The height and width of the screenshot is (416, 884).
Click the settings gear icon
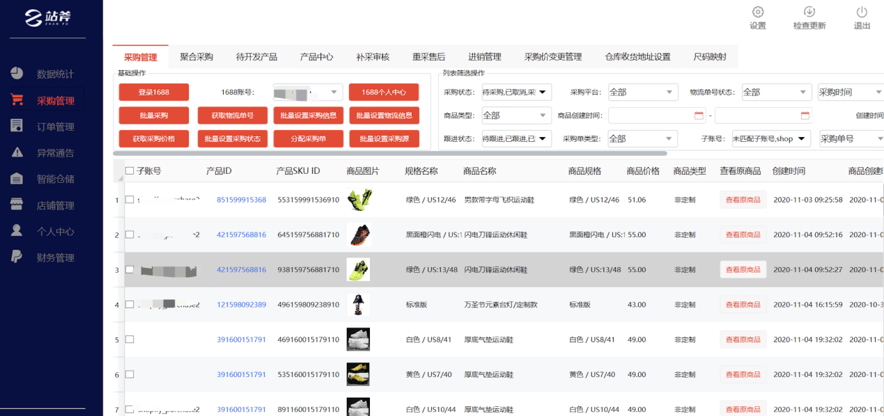[758, 12]
